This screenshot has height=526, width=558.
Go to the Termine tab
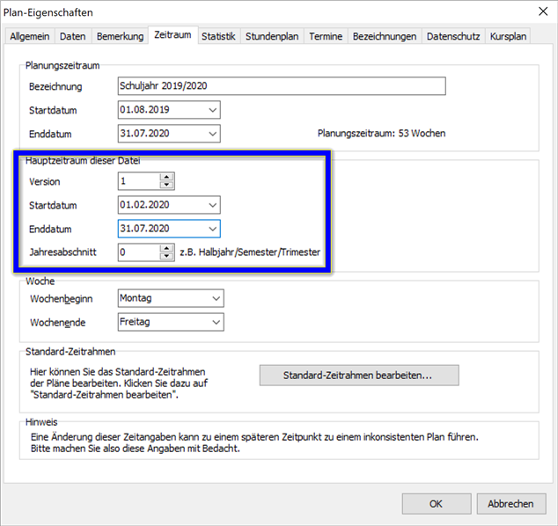(x=326, y=37)
